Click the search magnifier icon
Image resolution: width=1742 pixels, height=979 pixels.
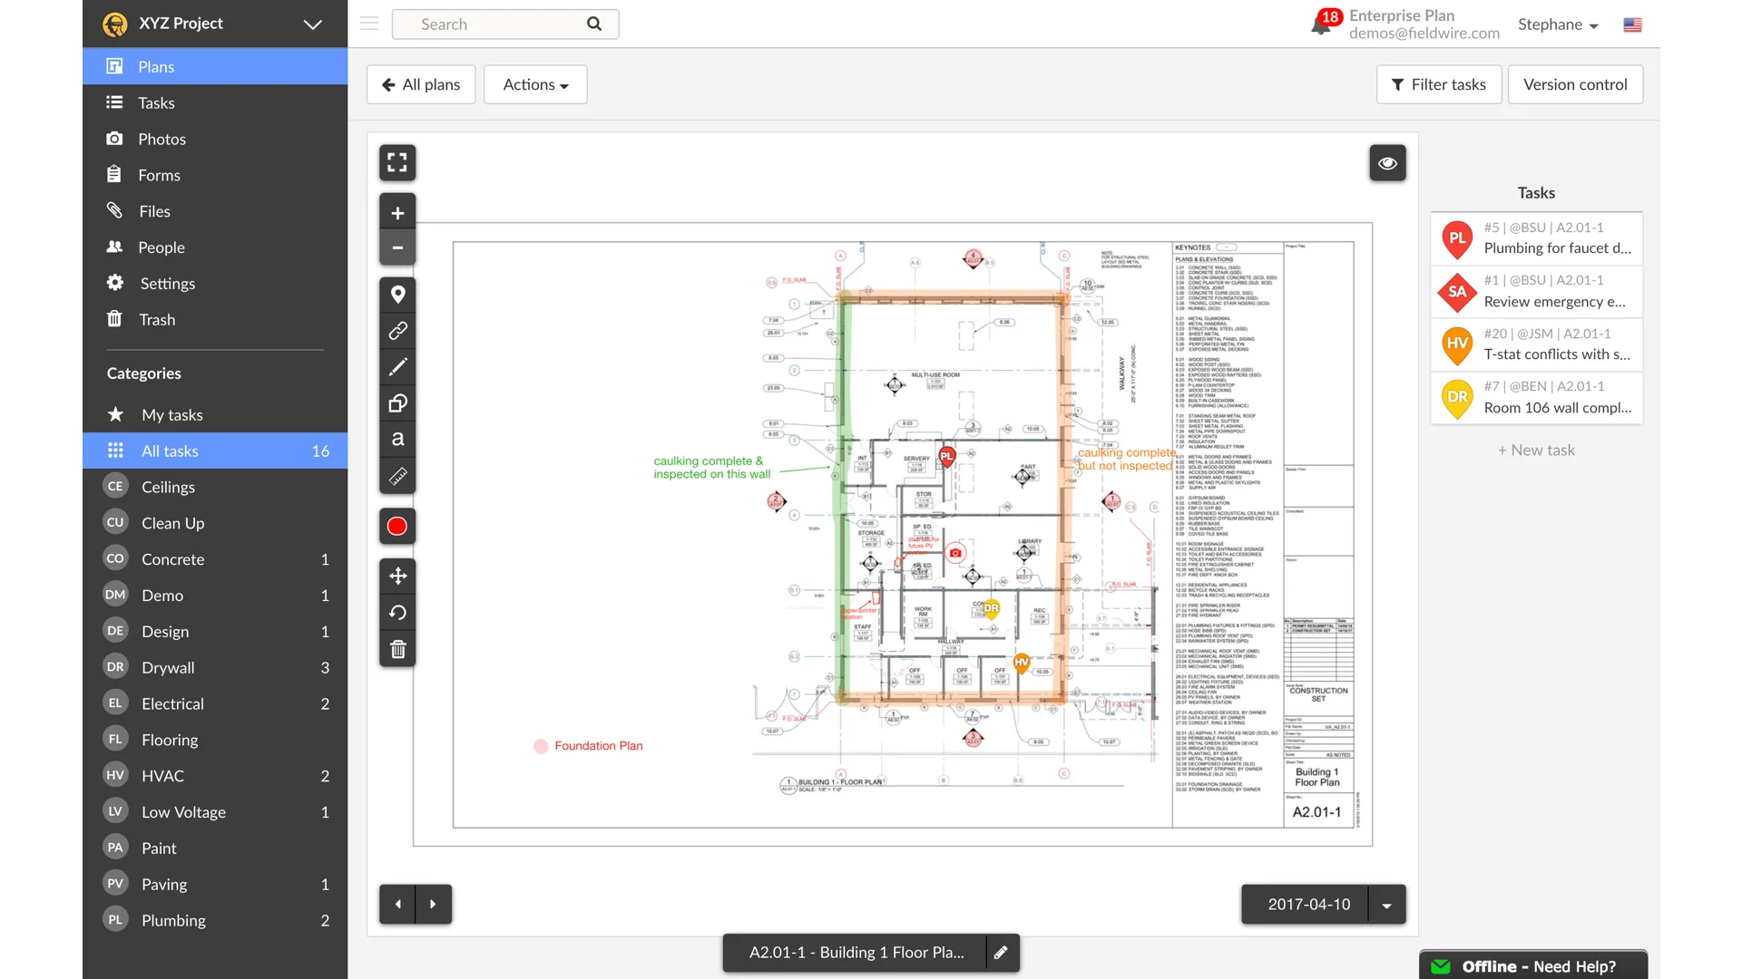594,24
